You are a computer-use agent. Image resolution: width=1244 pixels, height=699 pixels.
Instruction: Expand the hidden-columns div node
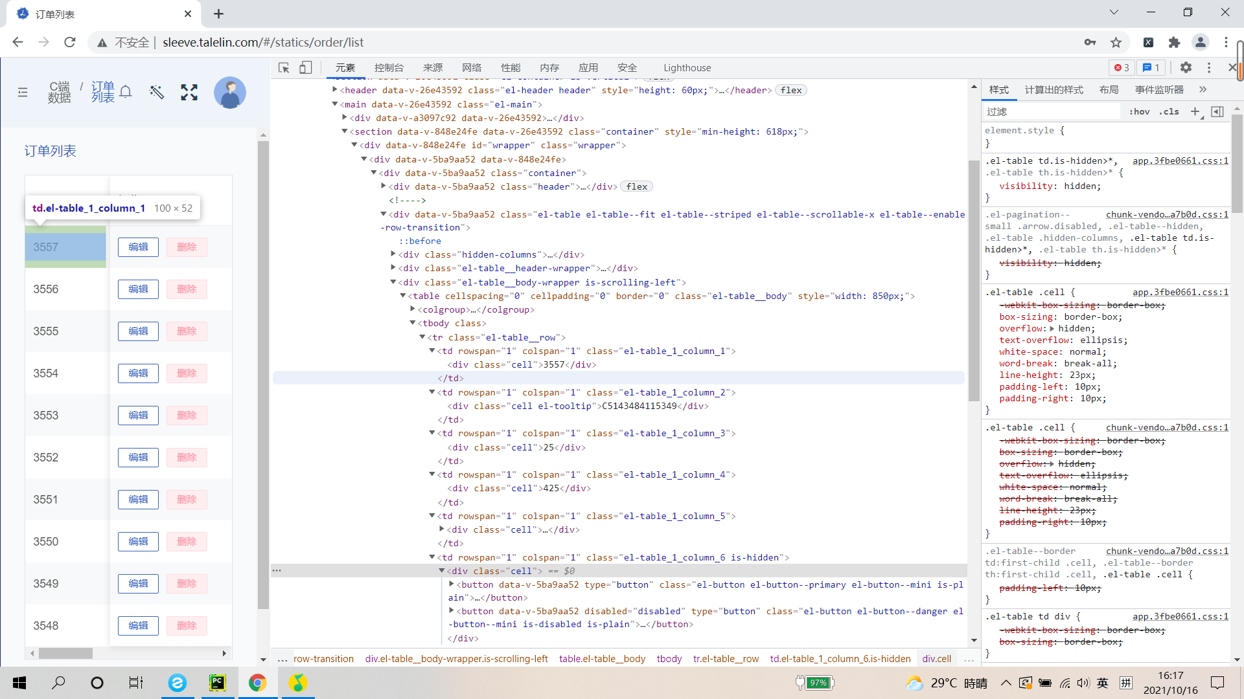[393, 254]
